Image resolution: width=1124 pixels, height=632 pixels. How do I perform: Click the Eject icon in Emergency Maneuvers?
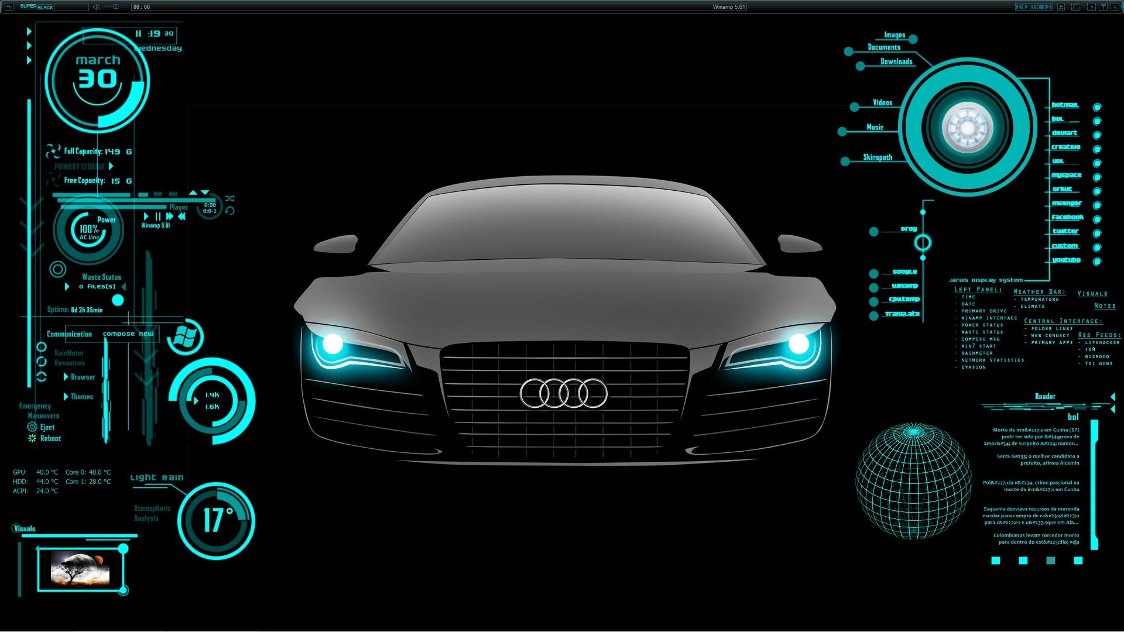click(32, 427)
